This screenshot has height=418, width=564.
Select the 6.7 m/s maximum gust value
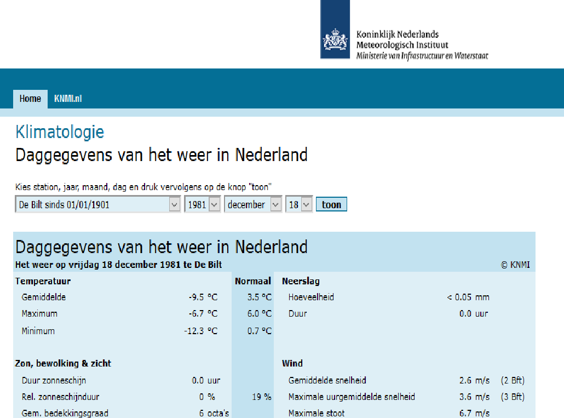click(x=474, y=413)
